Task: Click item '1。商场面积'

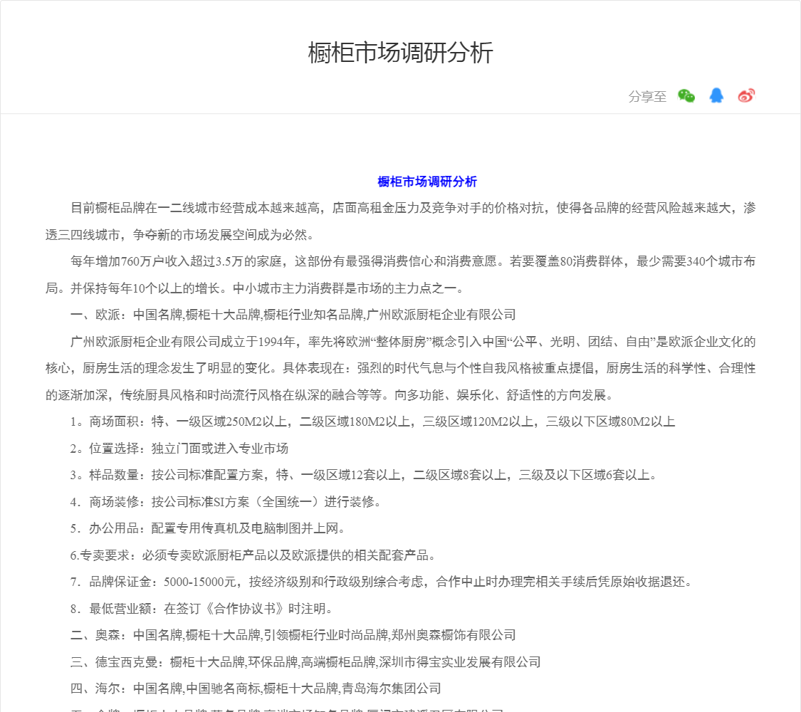Action: (373, 422)
